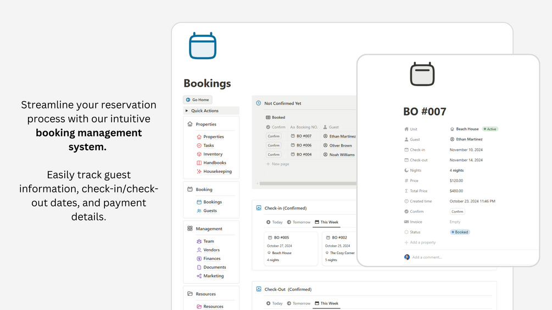The height and width of the screenshot is (310, 552).
Task: Click the Not Confirmed Yet clock icon
Action: pos(258,103)
